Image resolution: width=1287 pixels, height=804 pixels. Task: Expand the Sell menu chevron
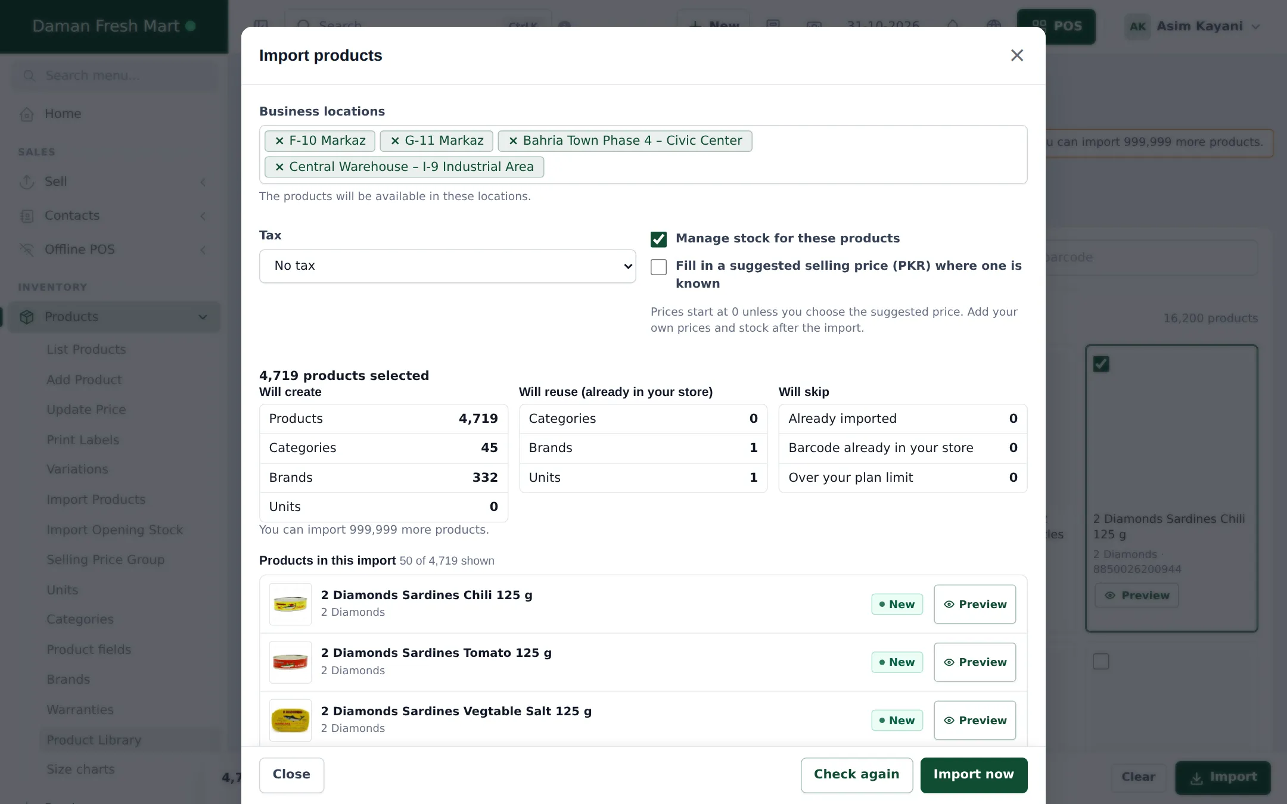coord(203,182)
